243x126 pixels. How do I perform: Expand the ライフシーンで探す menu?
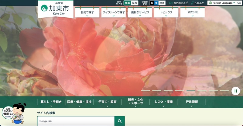click(x=113, y=13)
